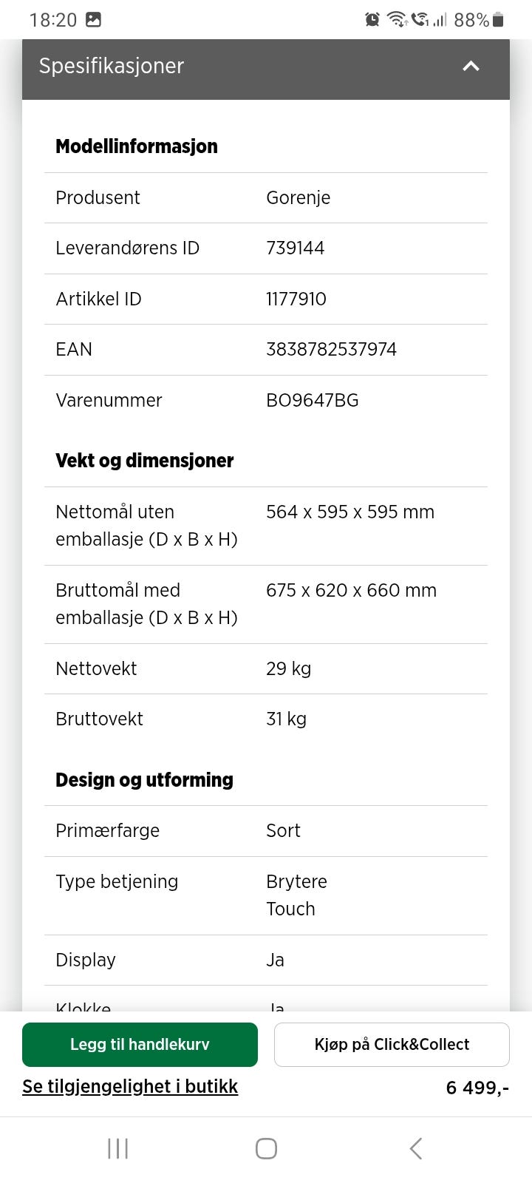Tap the mobile signal strength icon
The image size is (532, 1183).
point(440,19)
